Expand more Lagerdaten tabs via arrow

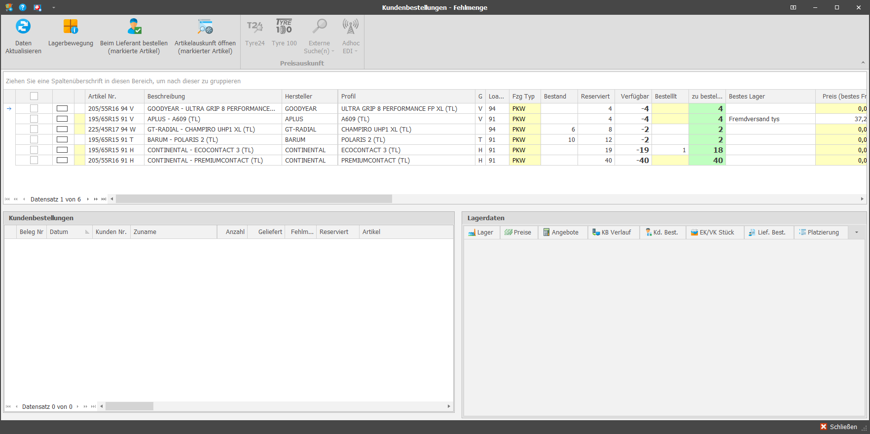[857, 232]
